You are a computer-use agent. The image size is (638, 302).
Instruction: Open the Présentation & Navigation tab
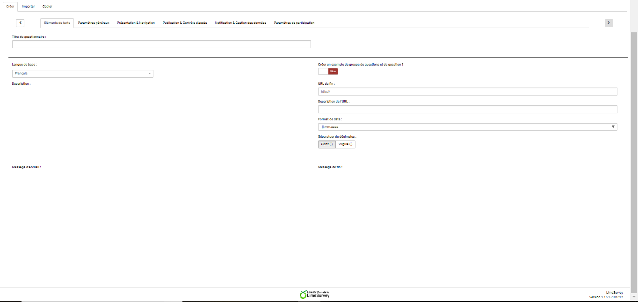pyautogui.click(x=136, y=23)
